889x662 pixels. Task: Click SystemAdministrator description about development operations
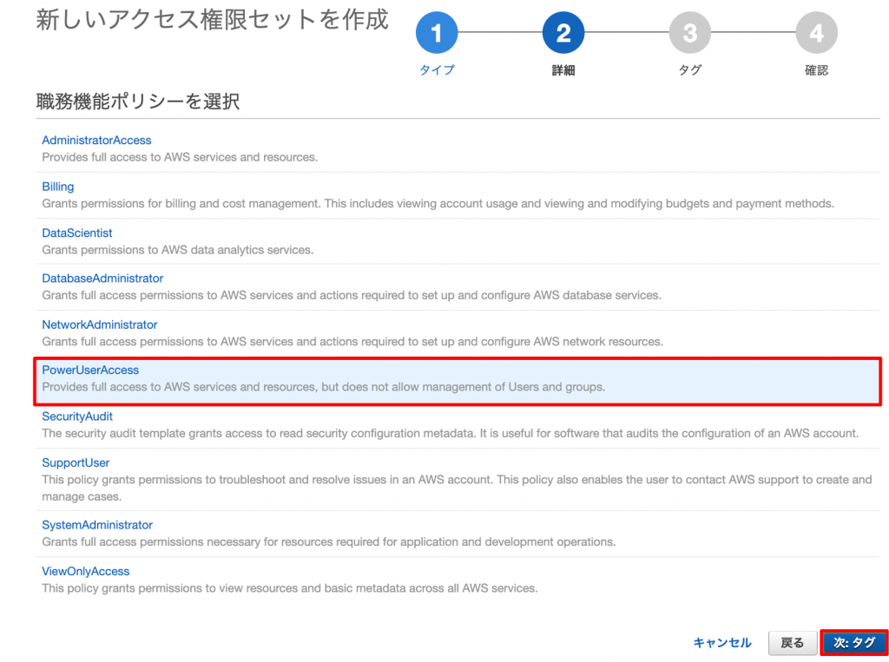pyautogui.click(x=329, y=542)
